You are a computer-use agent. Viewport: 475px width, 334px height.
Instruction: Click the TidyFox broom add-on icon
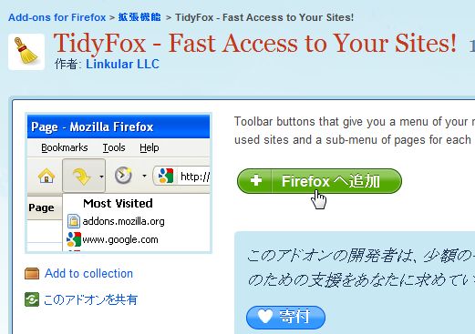26,52
